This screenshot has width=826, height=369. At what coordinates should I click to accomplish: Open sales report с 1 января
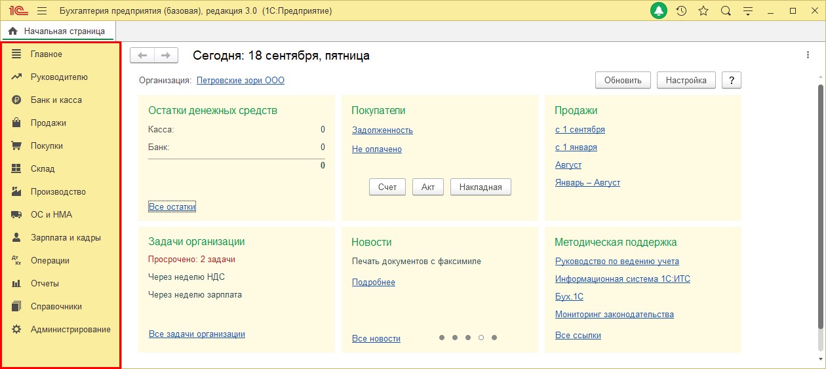click(576, 147)
